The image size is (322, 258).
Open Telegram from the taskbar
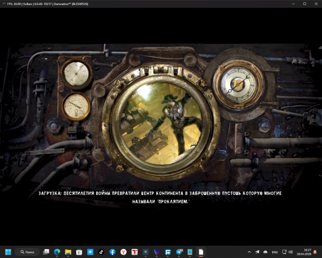coord(179,252)
